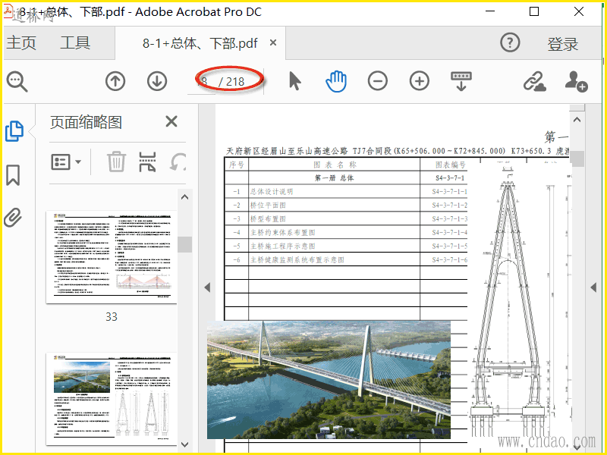Click the document vertical scrollbar handle
Image resolution: width=607 pixels, height=455 pixels.
click(577, 158)
